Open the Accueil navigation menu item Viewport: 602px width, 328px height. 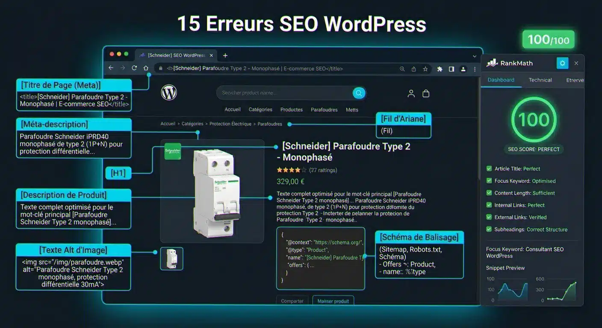(233, 110)
